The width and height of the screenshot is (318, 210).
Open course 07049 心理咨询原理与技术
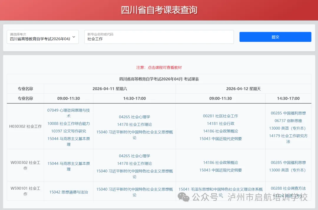tap(69, 113)
